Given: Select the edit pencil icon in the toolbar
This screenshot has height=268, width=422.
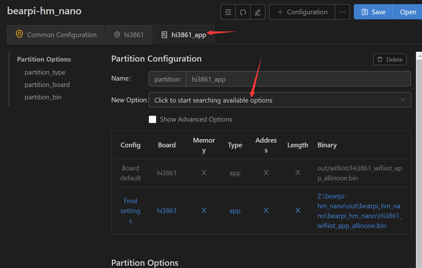Looking at the screenshot, I should pos(257,11).
